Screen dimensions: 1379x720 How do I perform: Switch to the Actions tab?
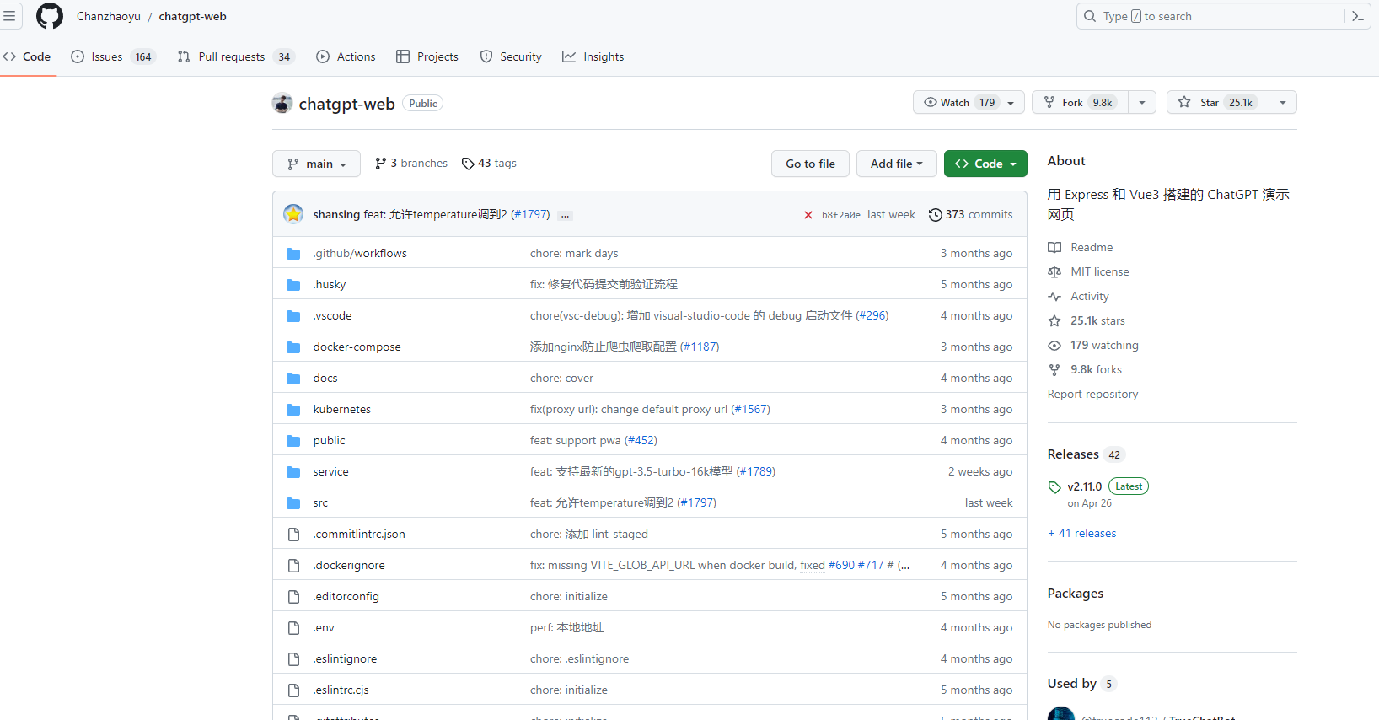click(346, 56)
